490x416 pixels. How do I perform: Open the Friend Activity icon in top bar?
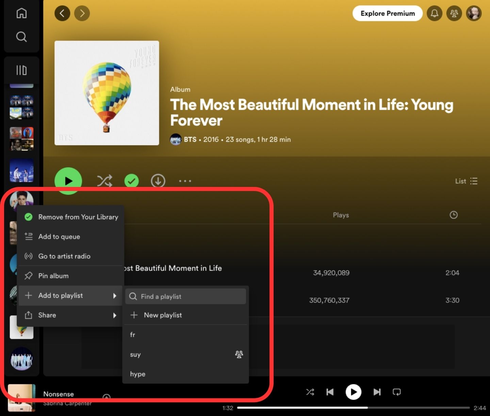(x=454, y=13)
